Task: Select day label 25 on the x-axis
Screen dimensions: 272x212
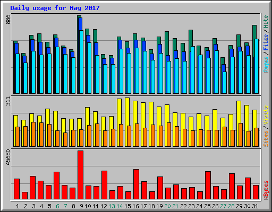Action: (207, 206)
